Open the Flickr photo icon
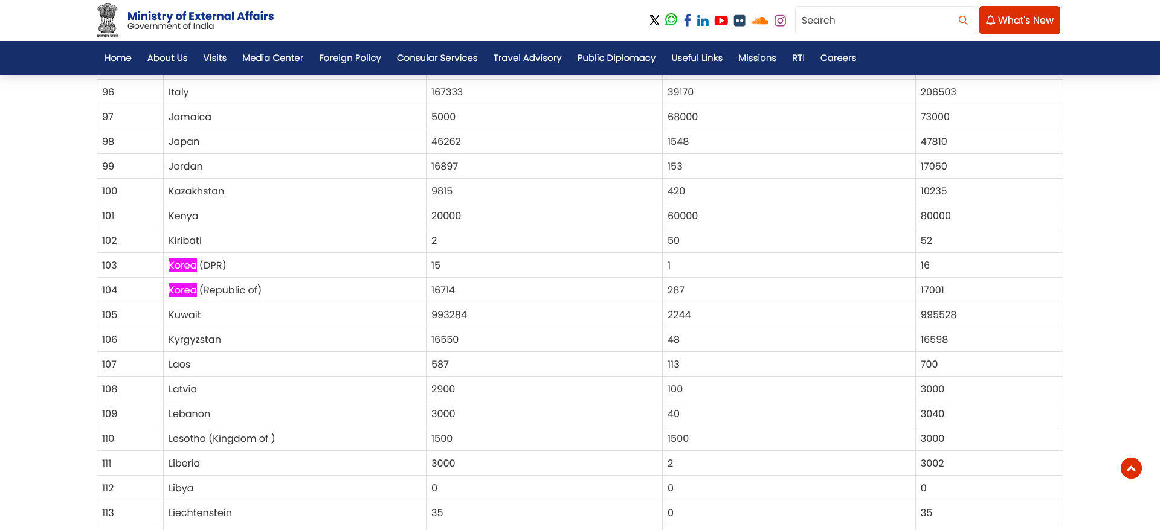Screen dimensions: 1160x530 coord(739,21)
